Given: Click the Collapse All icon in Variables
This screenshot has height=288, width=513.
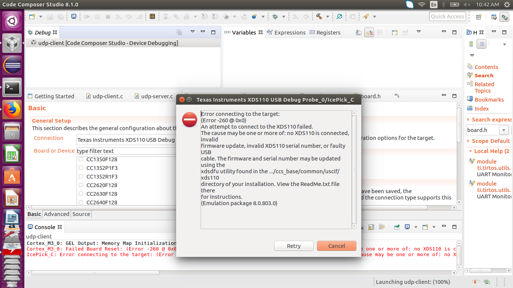Looking at the screenshot, I should point(380,33).
